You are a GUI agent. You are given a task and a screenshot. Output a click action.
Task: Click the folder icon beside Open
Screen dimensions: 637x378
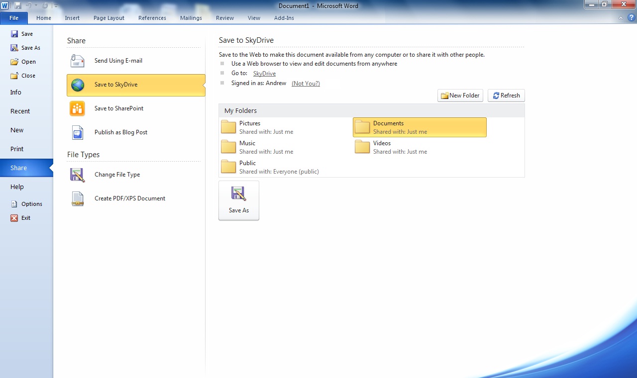[x=14, y=62]
